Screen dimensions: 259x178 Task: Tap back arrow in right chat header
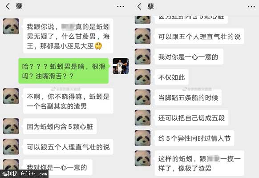pos(139,7)
